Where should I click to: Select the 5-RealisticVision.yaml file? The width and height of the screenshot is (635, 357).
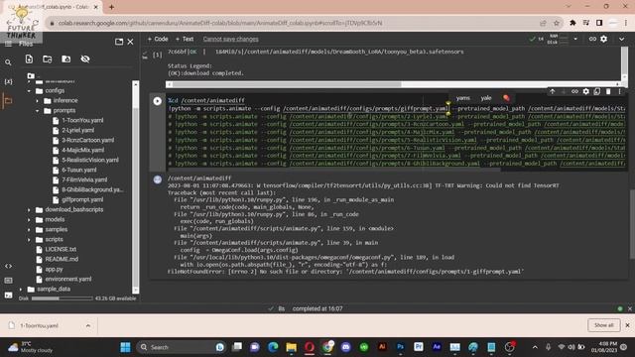tap(90, 160)
